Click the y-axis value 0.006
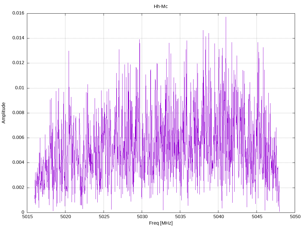The width and height of the screenshot is (303, 227). tap(18, 138)
